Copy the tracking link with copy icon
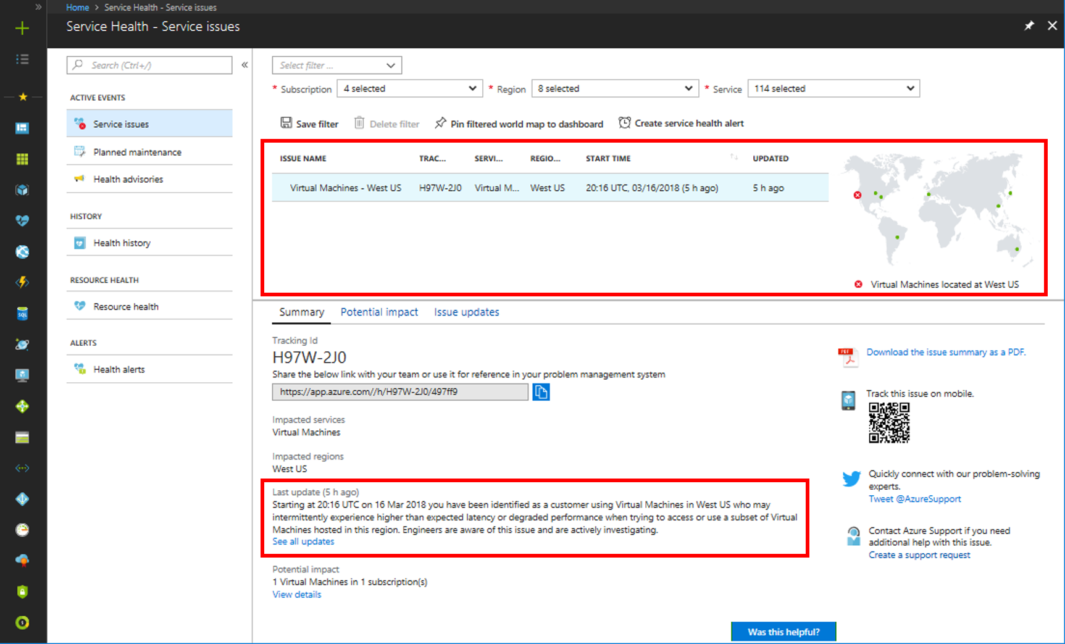1065x644 pixels. click(541, 392)
